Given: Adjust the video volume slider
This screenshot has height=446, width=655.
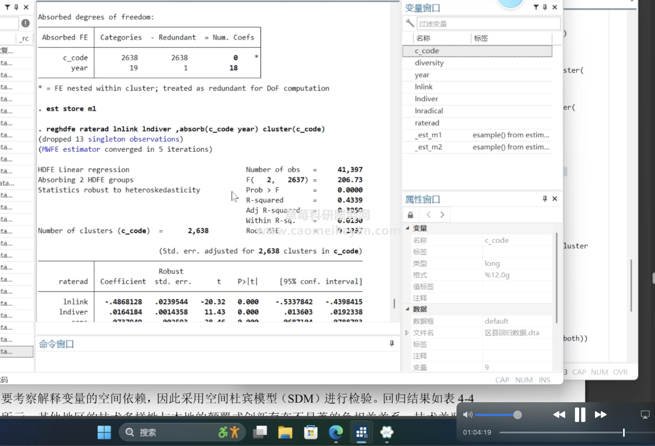Looking at the screenshot, I should pos(517,415).
